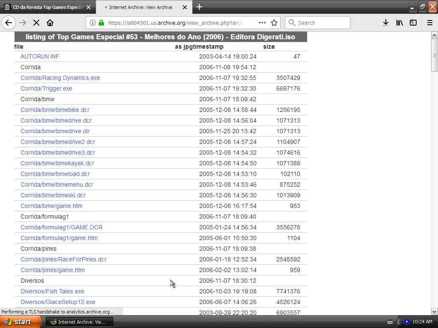Open the Library bookshelf icon
Image resolution: width=438 pixels, height=328 pixels.
coord(400,23)
